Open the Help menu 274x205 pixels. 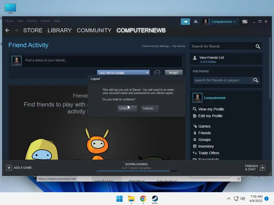coord(57,21)
